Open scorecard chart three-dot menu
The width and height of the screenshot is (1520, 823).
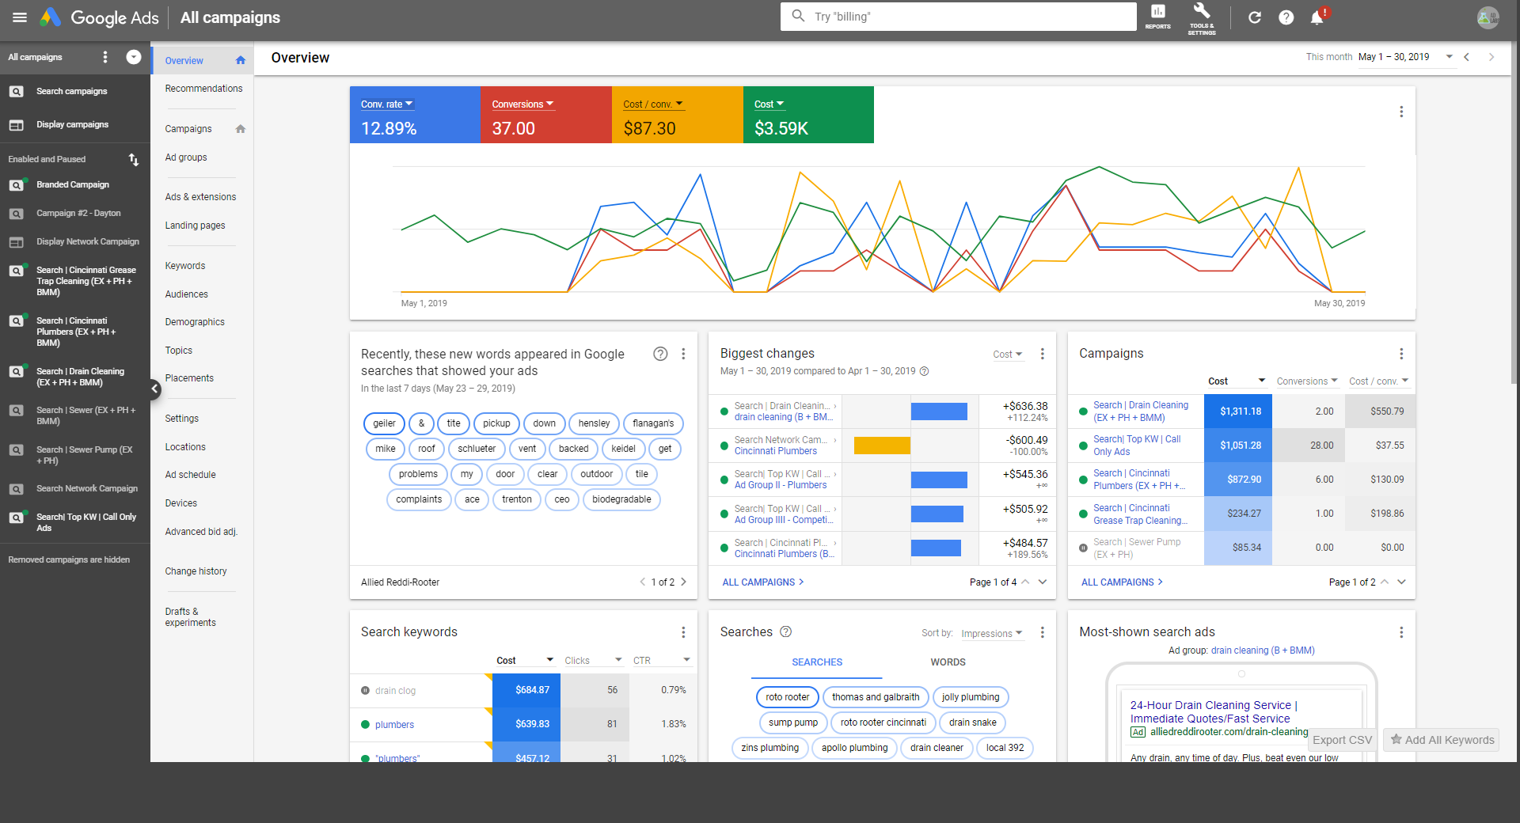click(x=1401, y=112)
